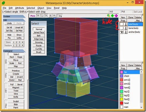Select Brush selection mode
146x112 pixels.
pyautogui.click(x=39, y=52)
